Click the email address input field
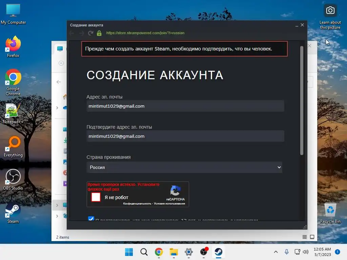 pyautogui.click(x=185, y=106)
